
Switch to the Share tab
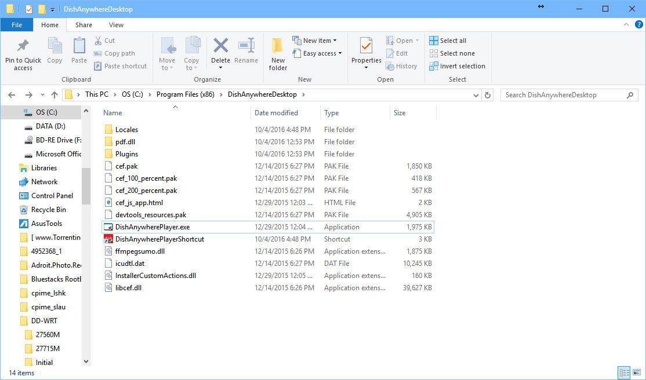coord(84,25)
